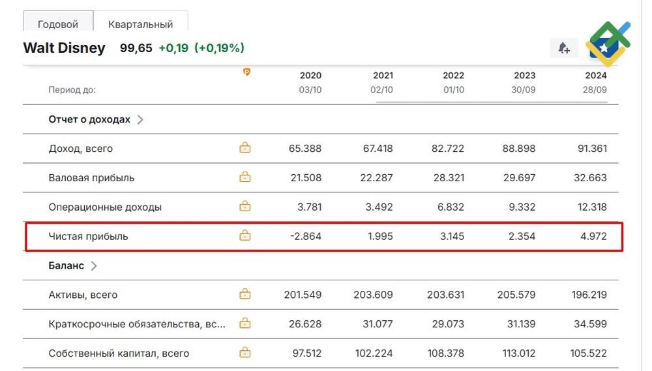Click the 105.522 equity value
The height and width of the screenshot is (371, 652).
[588, 353]
